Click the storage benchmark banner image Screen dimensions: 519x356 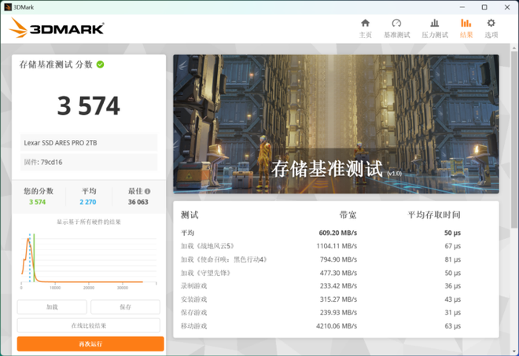336,123
